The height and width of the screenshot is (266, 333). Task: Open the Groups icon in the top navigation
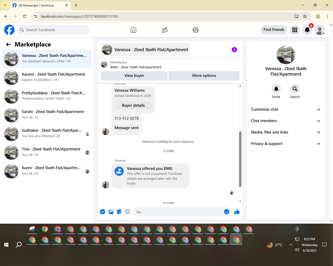coord(196,30)
